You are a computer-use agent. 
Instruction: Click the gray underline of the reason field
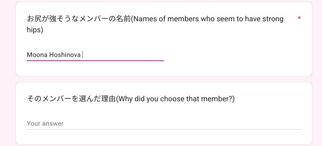[x=164, y=130]
